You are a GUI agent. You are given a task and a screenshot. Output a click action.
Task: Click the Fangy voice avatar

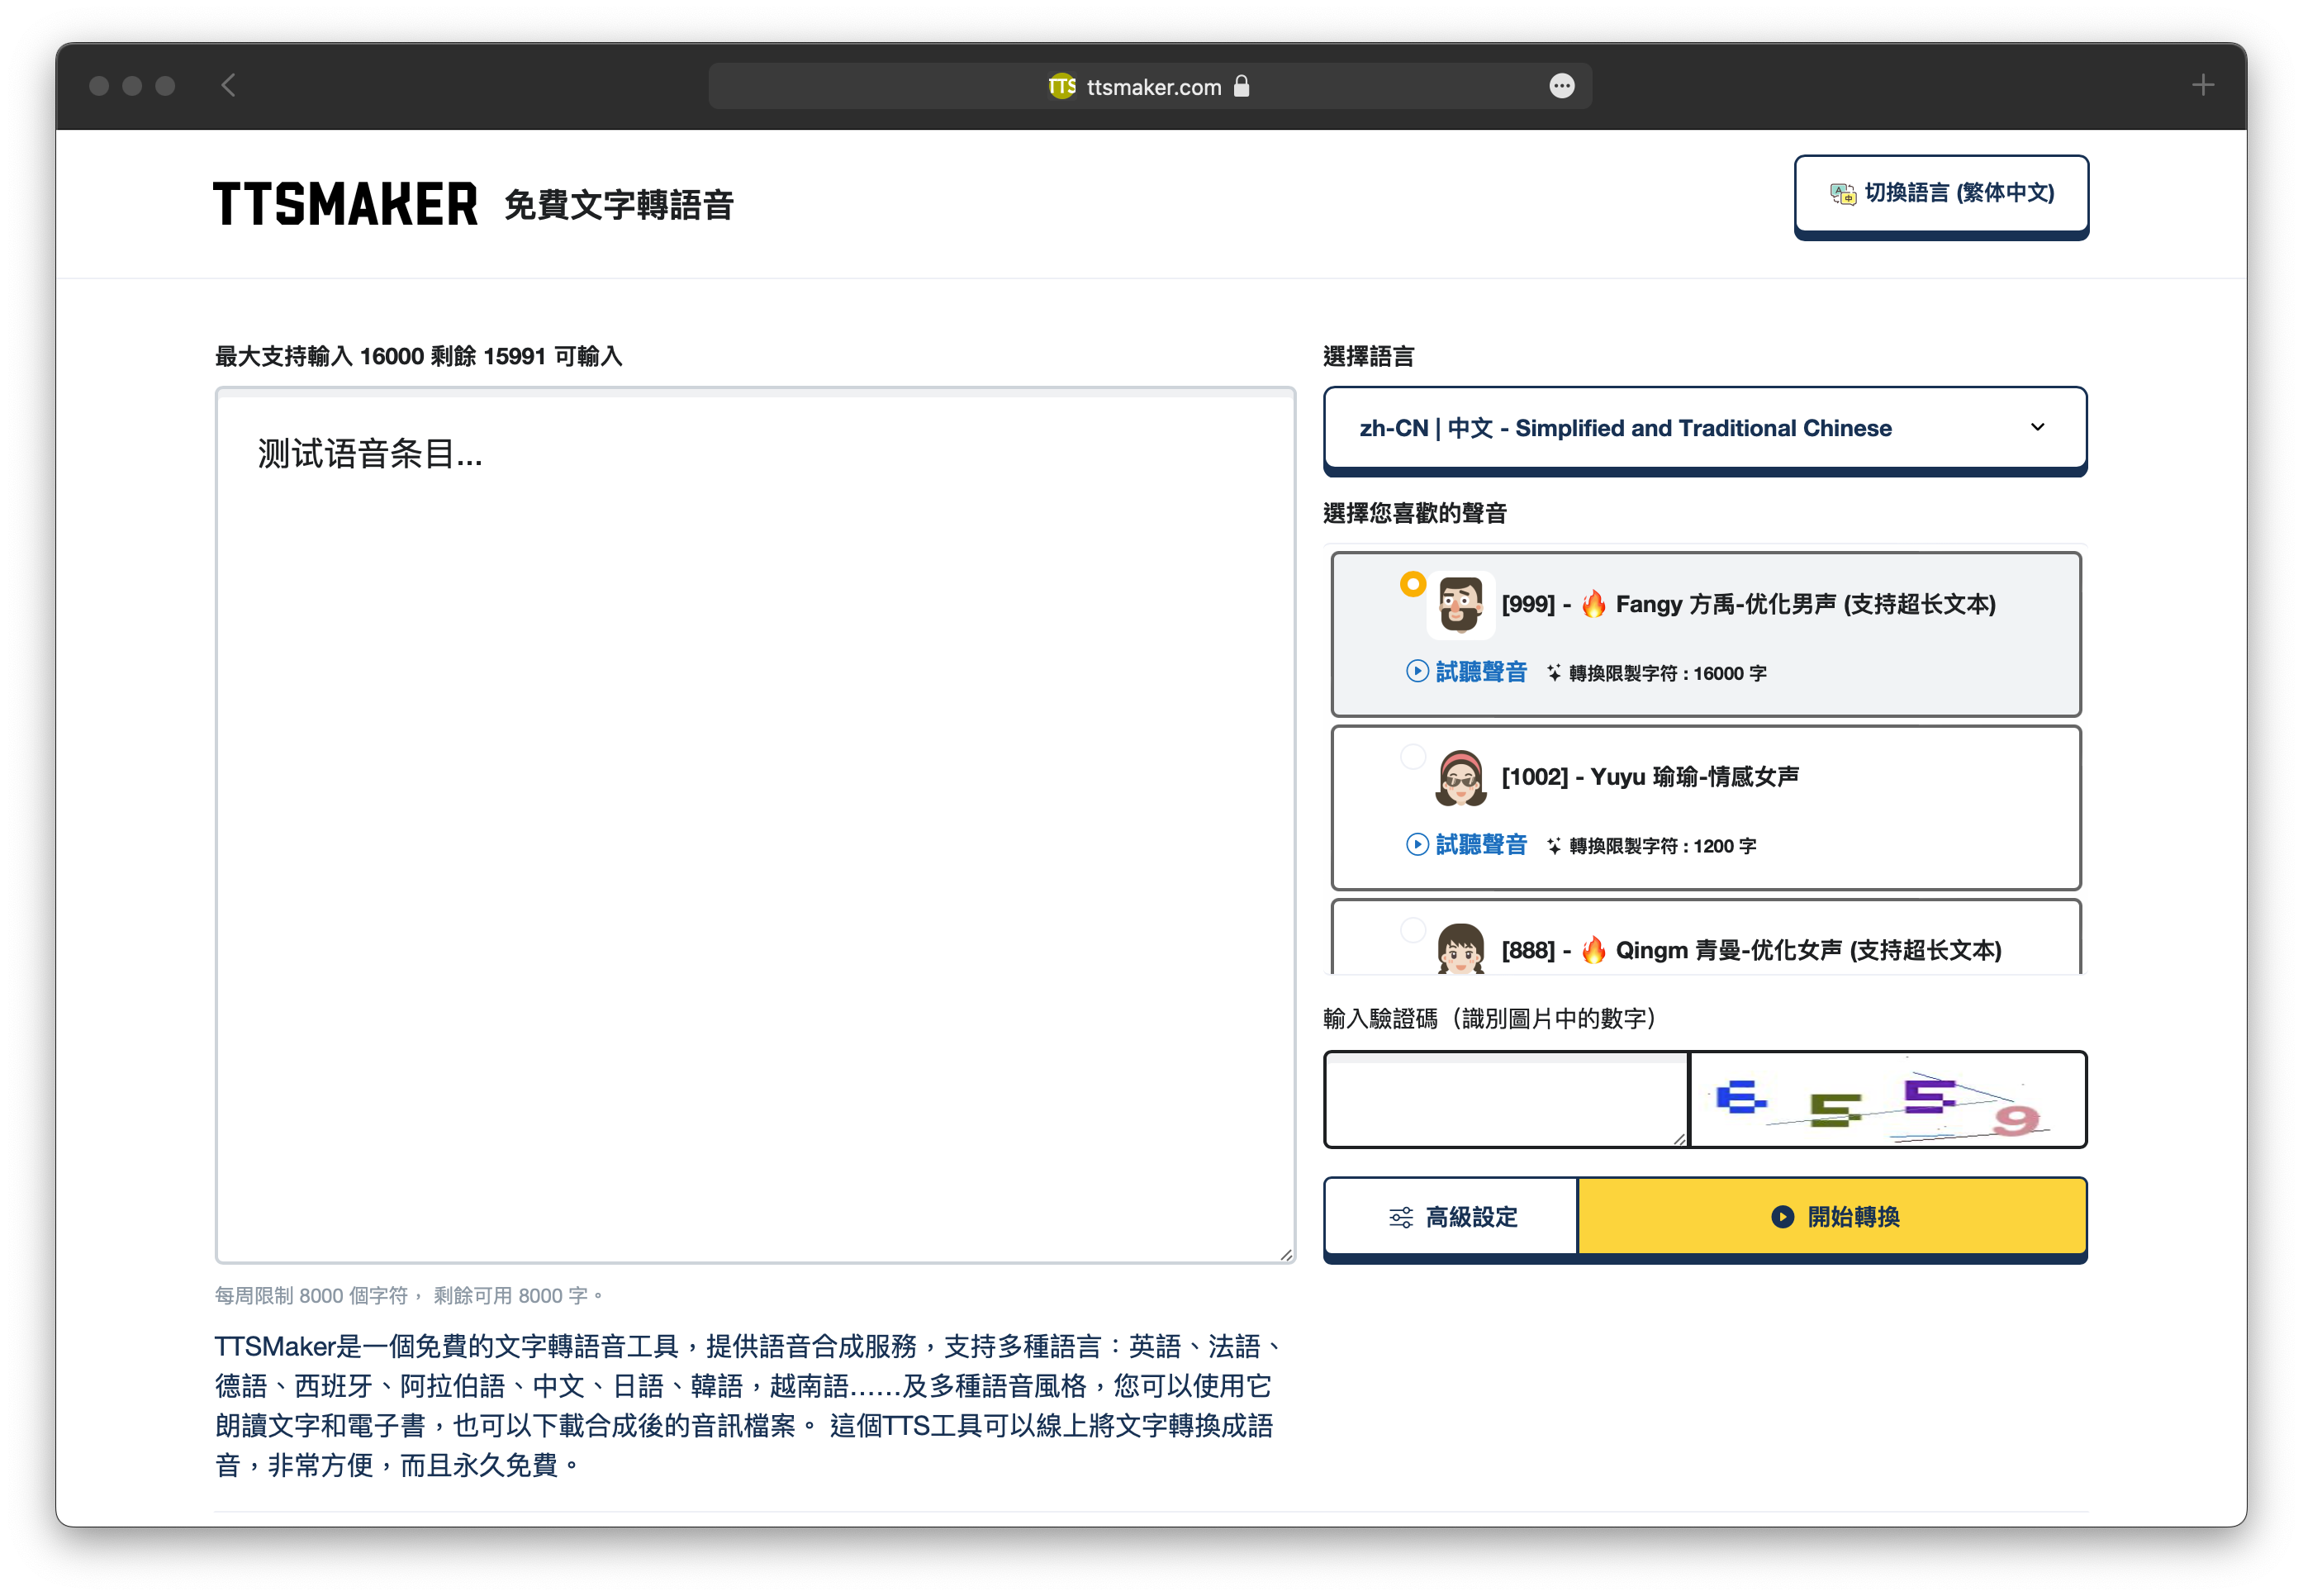pyautogui.click(x=1460, y=605)
